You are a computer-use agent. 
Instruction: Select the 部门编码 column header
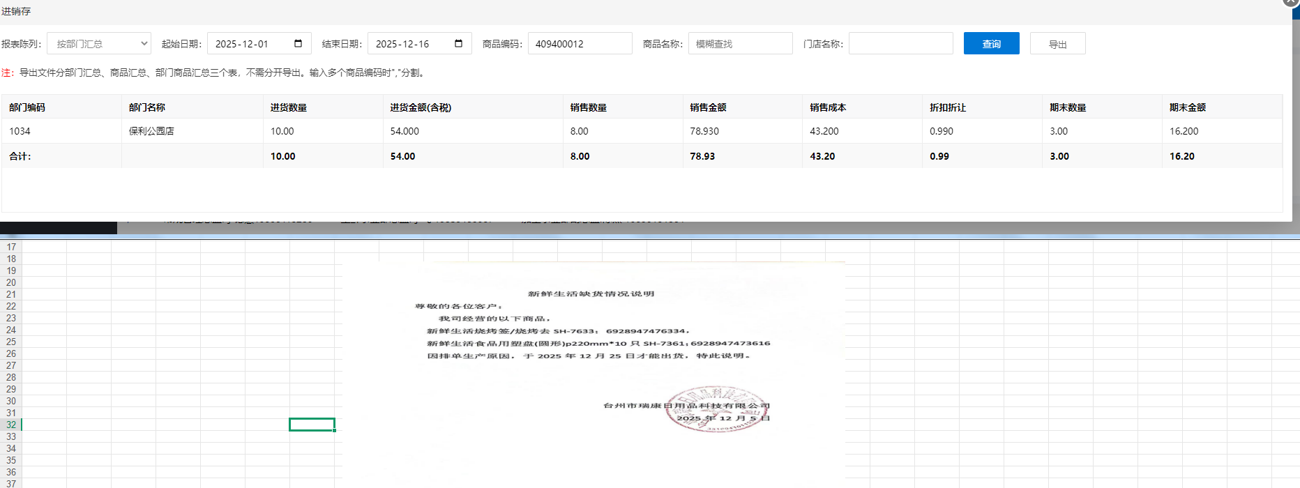click(x=27, y=107)
